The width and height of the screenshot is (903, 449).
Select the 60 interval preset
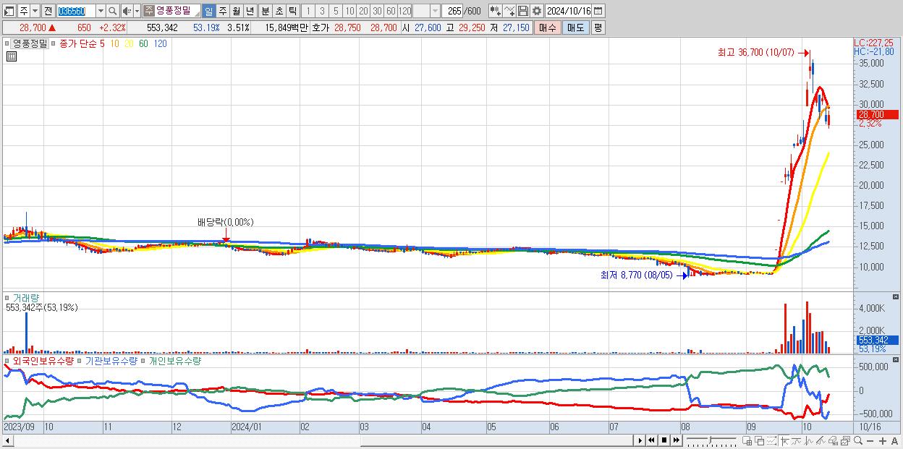(391, 11)
